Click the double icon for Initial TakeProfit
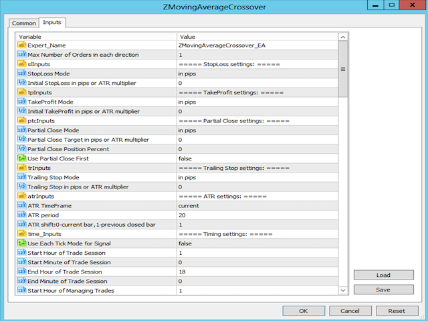The image size is (428, 321). (x=21, y=112)
